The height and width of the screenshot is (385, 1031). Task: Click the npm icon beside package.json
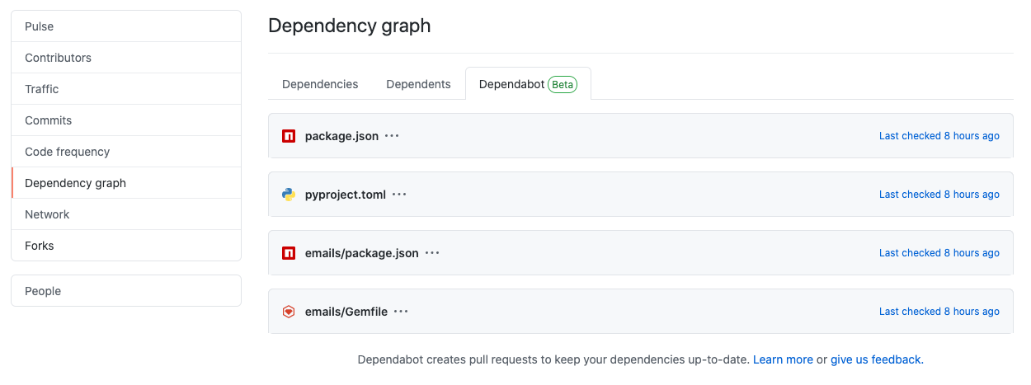point(289,136)
